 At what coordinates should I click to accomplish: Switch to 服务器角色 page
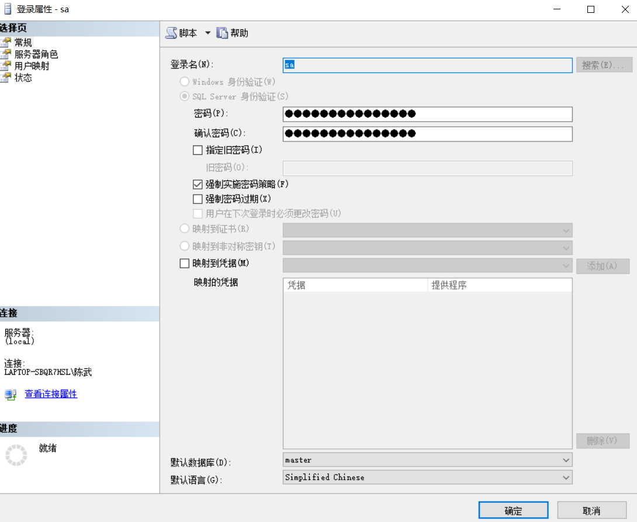36,54
